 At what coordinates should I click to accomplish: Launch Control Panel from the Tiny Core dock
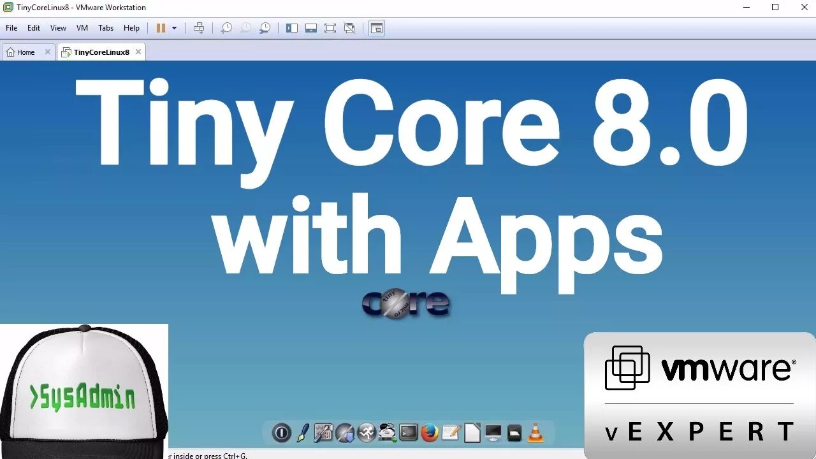(x=324, y=433)
